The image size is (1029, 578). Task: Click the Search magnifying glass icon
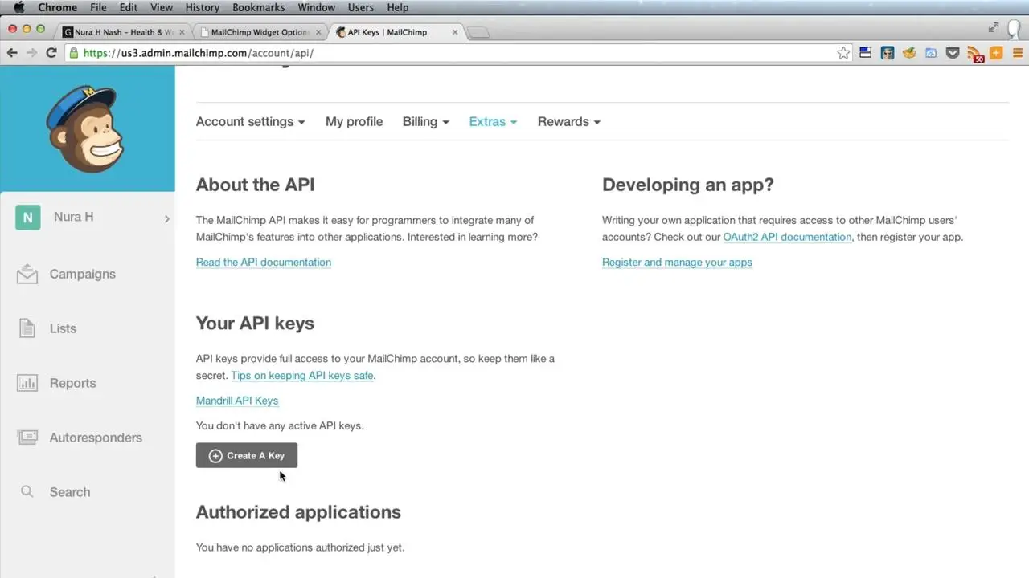[27, 492]
